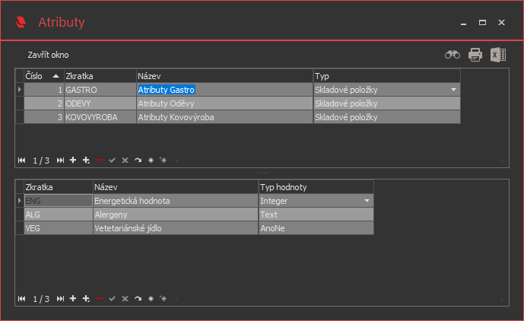Click the Typ hodnoty column header
This screenshot has width=524, height=321.
pyautogui.click(x=316, y=186)
